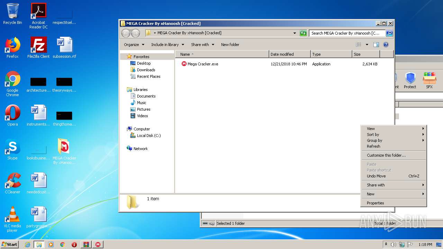
Task: Click the SFX icon in WinRAR window
Action: click(x=430, y=80)
